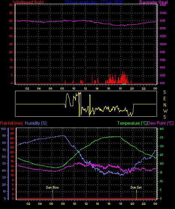
Task: Click the "24 hour graph day : 27 July 2026" heading
Action: coord(94,2)
